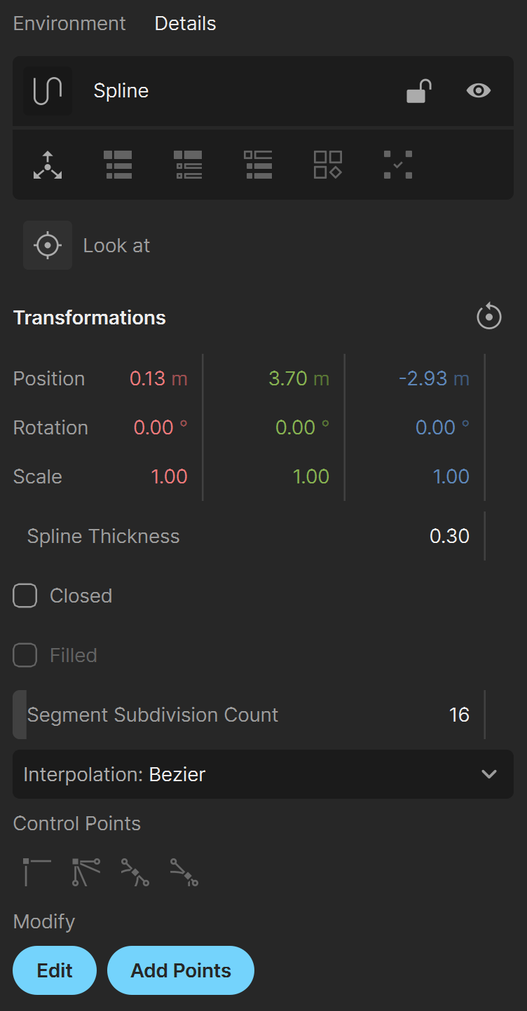The width and height of the screenshot is (527, 1011).
Task: Enable the Closed checkbox
Action: pos(25,596)
